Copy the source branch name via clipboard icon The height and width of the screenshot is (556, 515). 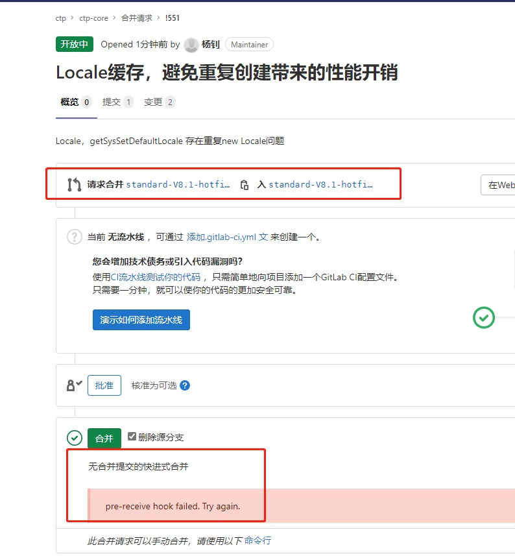tap(244, 185)
